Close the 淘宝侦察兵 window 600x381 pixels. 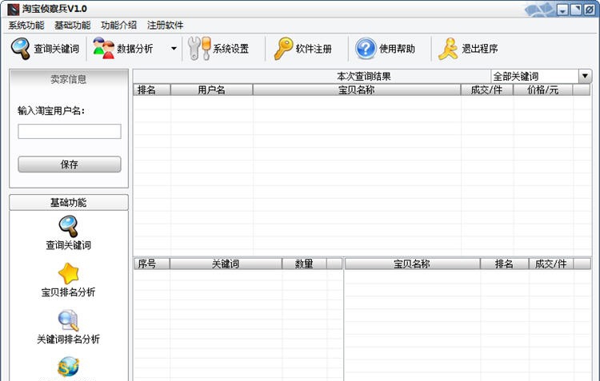590,10
